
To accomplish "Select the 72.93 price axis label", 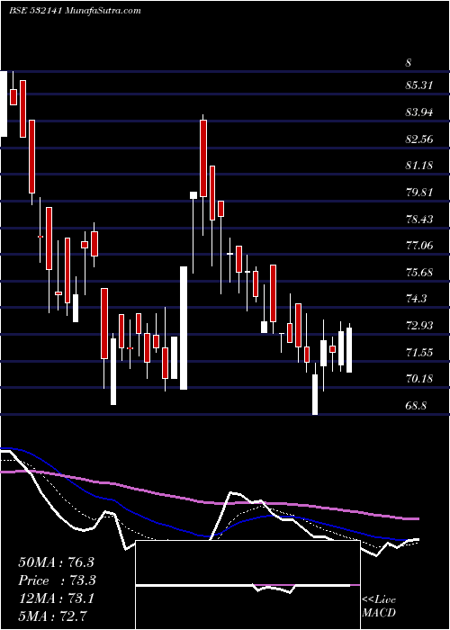I will [420, 325].
